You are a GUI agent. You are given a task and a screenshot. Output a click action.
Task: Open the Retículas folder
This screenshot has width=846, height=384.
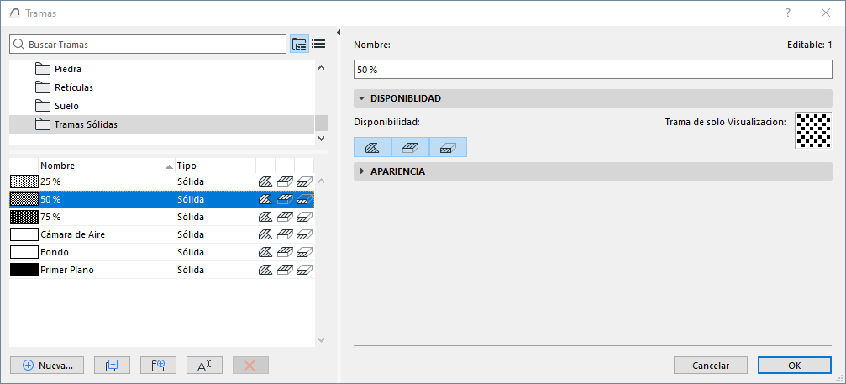(x=162, y=87)
